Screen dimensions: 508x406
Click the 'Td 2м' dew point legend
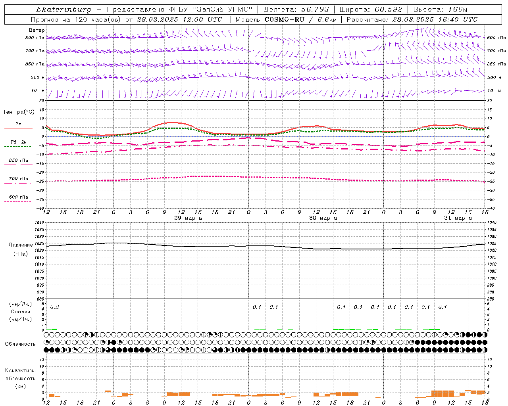[19, 142]
